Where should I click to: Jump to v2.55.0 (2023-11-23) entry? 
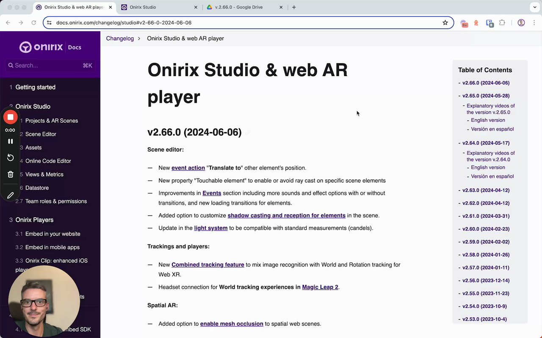[486, 294]
